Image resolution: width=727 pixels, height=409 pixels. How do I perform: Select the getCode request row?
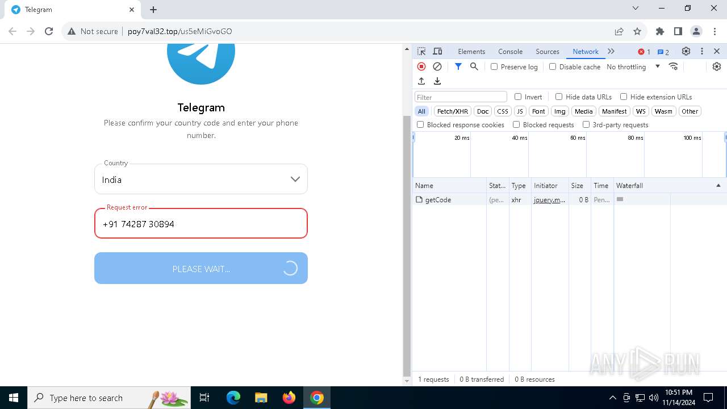pos(570,200)
